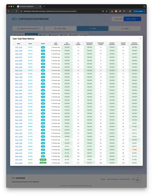
Task: Open the top-level Node tab
Action: pyautogui.click(x=125, y=29)
